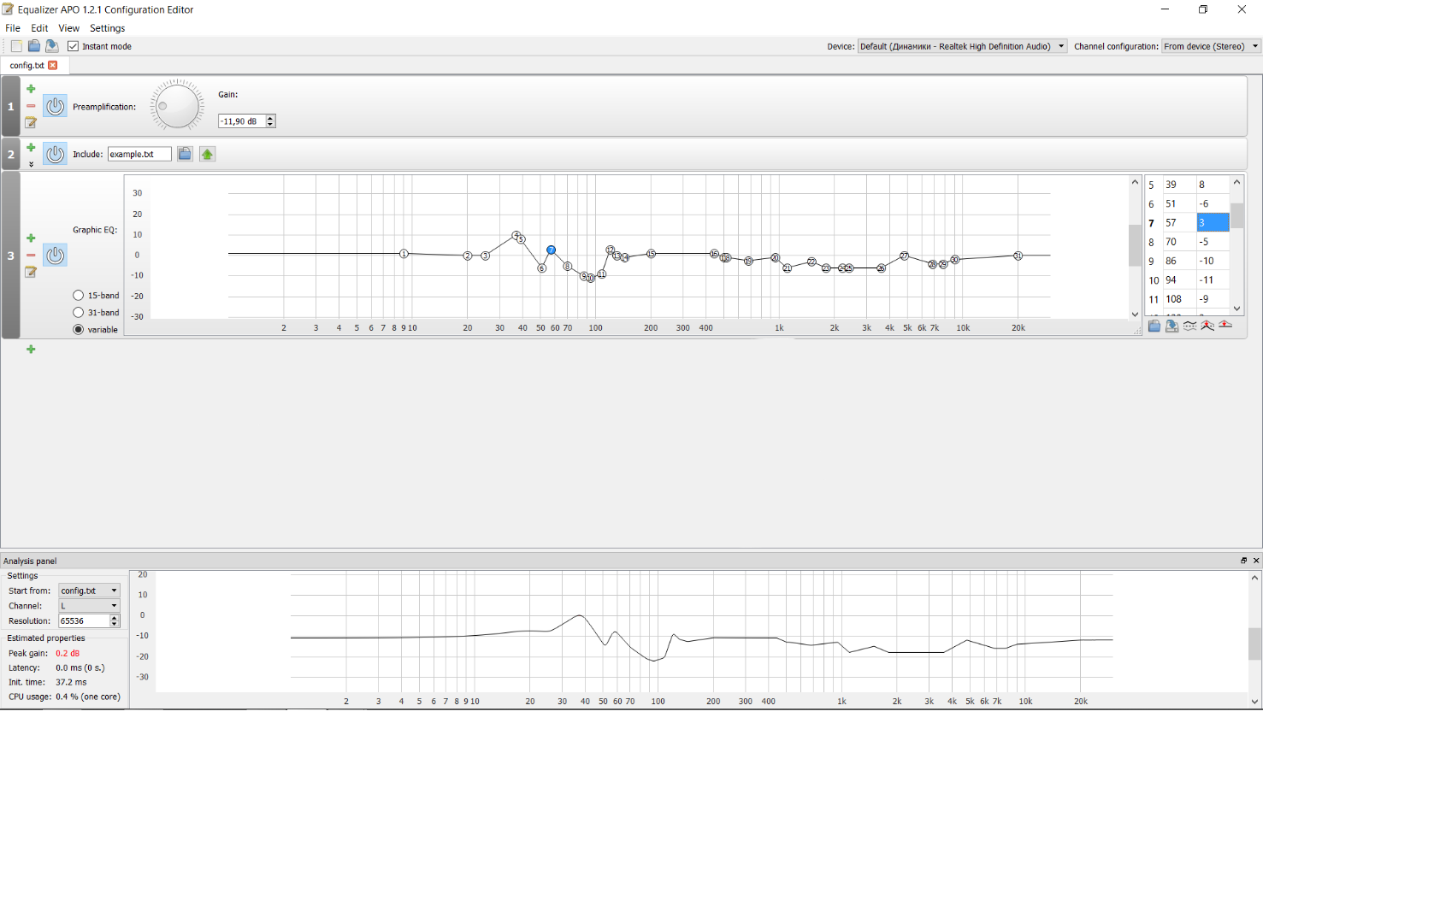
Task: Open the Settings menu
Action: (x=108, y=28)
